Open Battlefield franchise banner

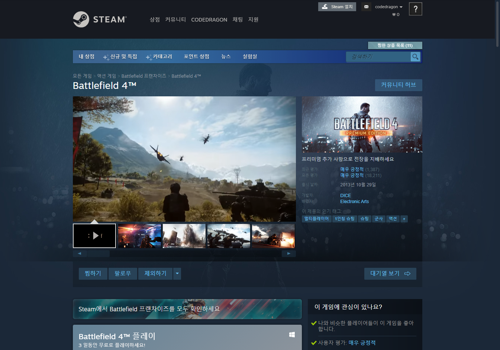click(187, 309)
